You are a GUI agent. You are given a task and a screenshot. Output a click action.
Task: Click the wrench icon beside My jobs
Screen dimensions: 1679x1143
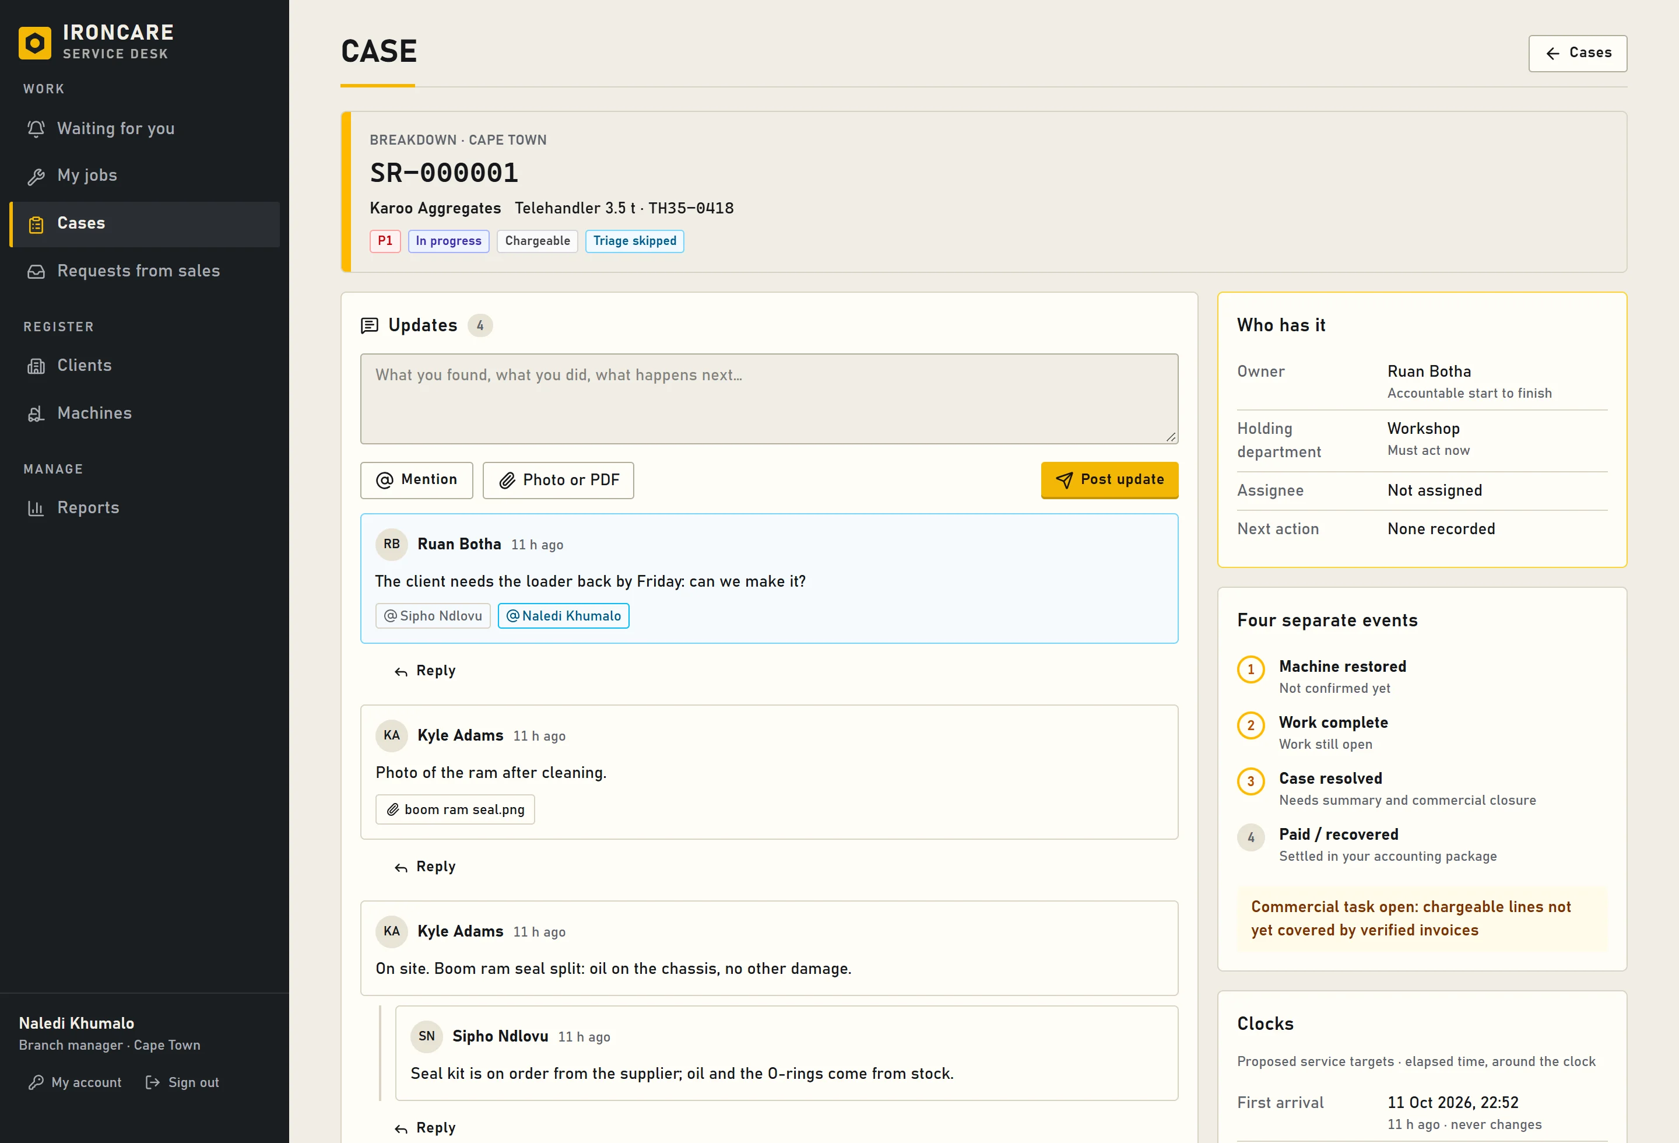click(x=36, y=176)
